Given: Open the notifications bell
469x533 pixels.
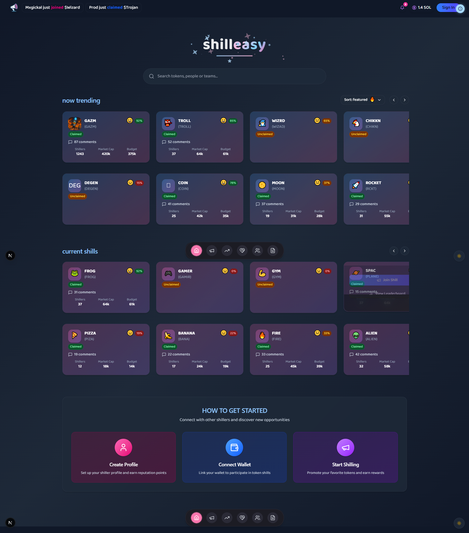Looking at the screenshot, I should [402, 7].
